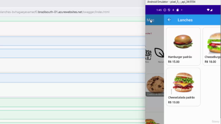Click the Lanches page title

click(185, 20)
